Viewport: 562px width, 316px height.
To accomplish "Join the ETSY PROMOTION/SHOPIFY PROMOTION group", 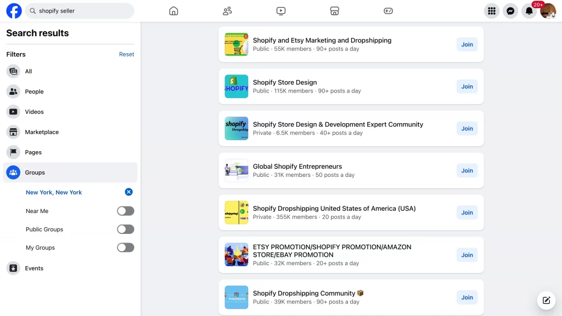I will pyautogui.click(x=467, y=255).
